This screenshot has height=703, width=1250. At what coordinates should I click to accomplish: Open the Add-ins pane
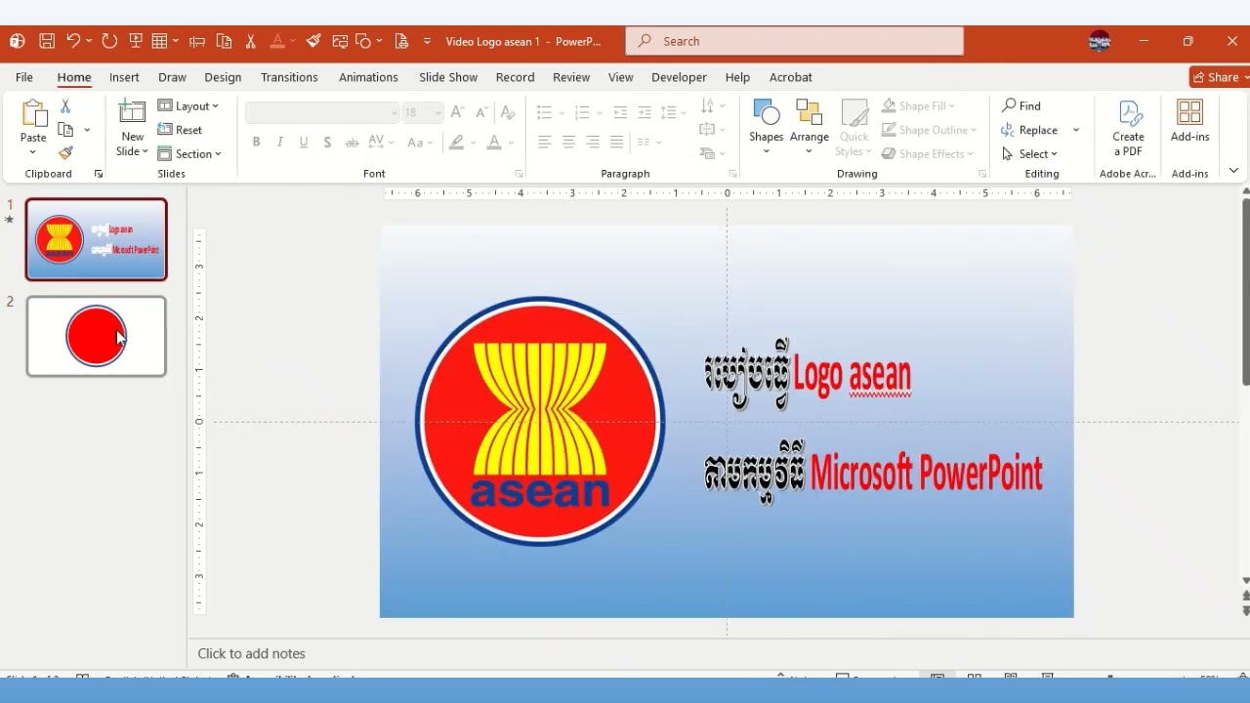(x=1189, y=122)
